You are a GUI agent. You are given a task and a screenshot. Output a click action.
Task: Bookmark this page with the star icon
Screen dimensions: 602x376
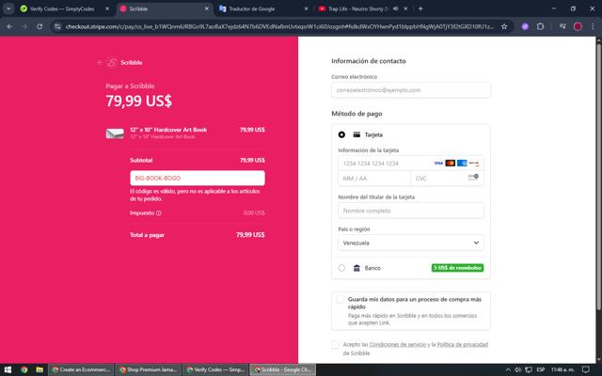coord(504,26)
